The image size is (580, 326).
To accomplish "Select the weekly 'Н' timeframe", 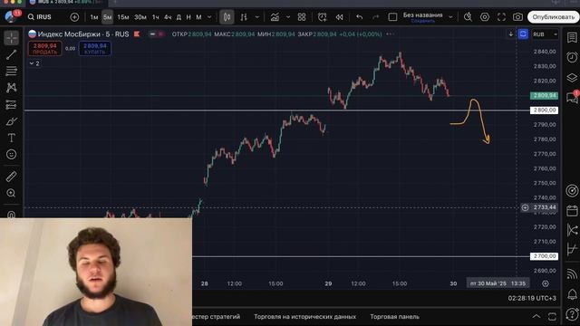I will coord(188,17).
